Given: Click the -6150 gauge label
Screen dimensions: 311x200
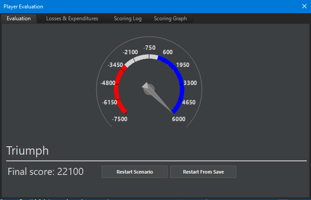Looking at the screenshot, I should pos(110,102).
